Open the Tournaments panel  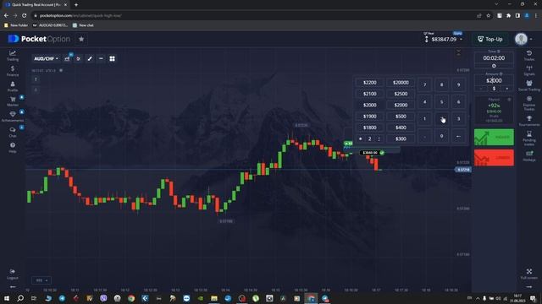coord(528,121)
